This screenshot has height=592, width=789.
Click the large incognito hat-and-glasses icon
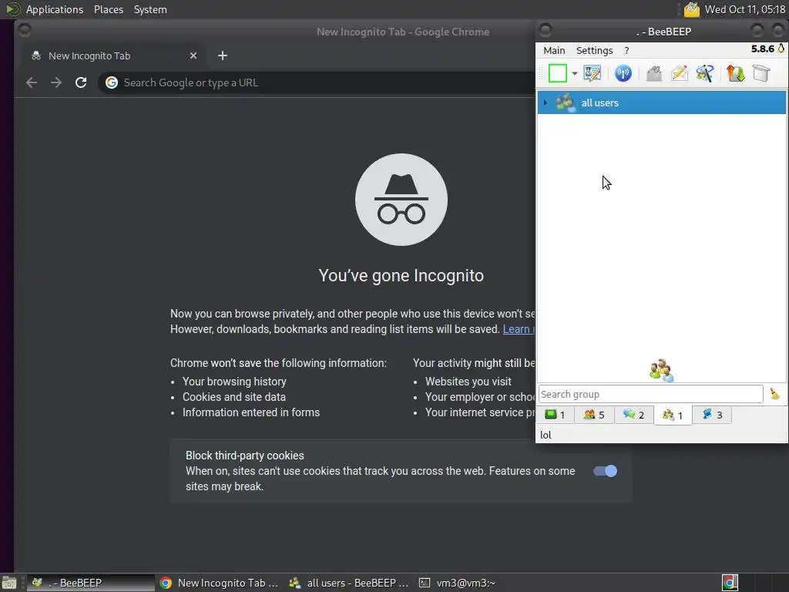(x=401, y=200)
